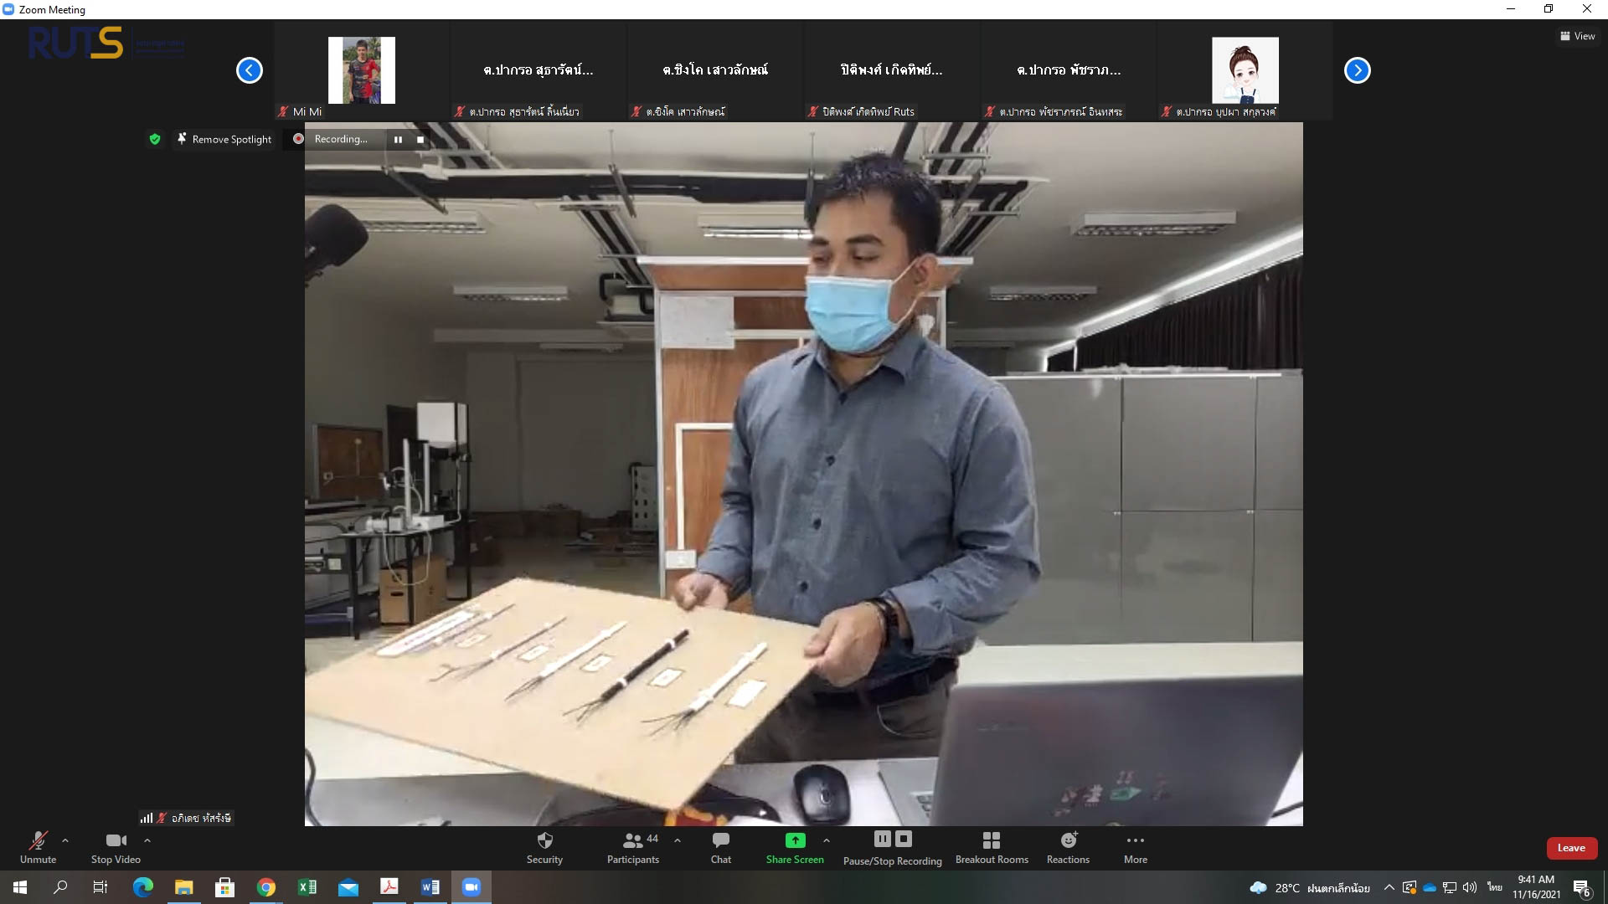Image resolution: width=1608 pixels, height=904 pixels.
Task: Open Google Chrome from taskbar
Action: pyautogui.click(x=266, y=887)
